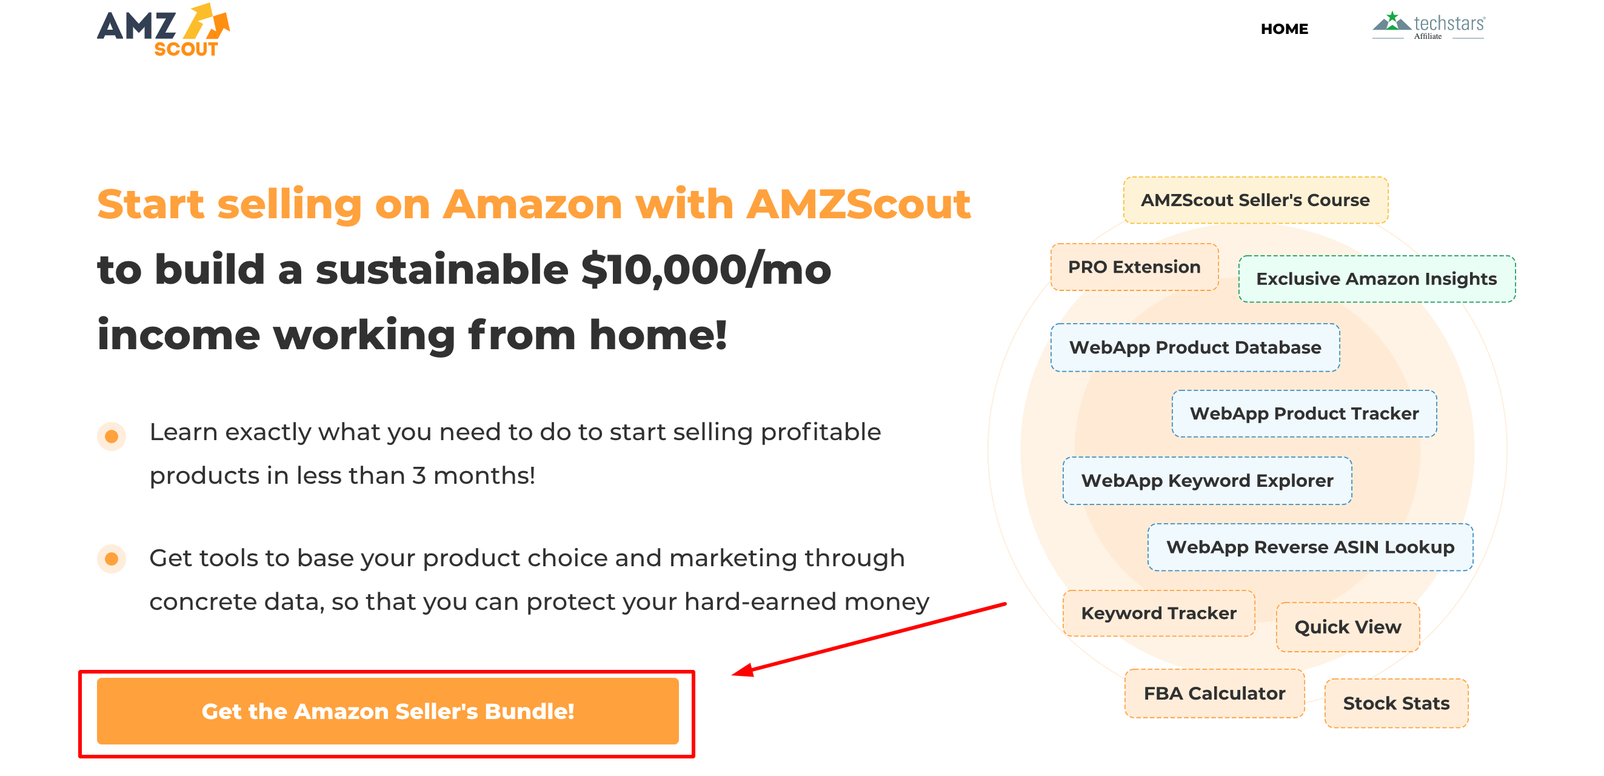
Task: Select the AMZScout Seller's Course tag
Action: click(x=1255, y=200)
